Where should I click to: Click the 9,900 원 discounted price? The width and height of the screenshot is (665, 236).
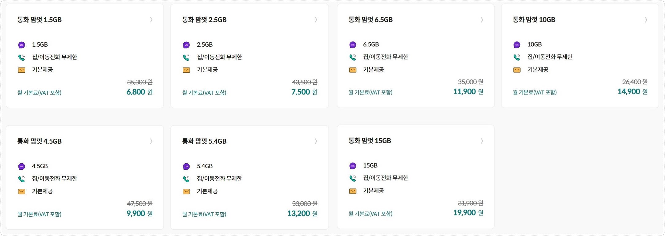(139, 214)
